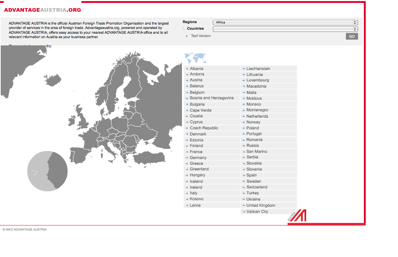Click the small blue world map thumbnail

coord(195,58)
